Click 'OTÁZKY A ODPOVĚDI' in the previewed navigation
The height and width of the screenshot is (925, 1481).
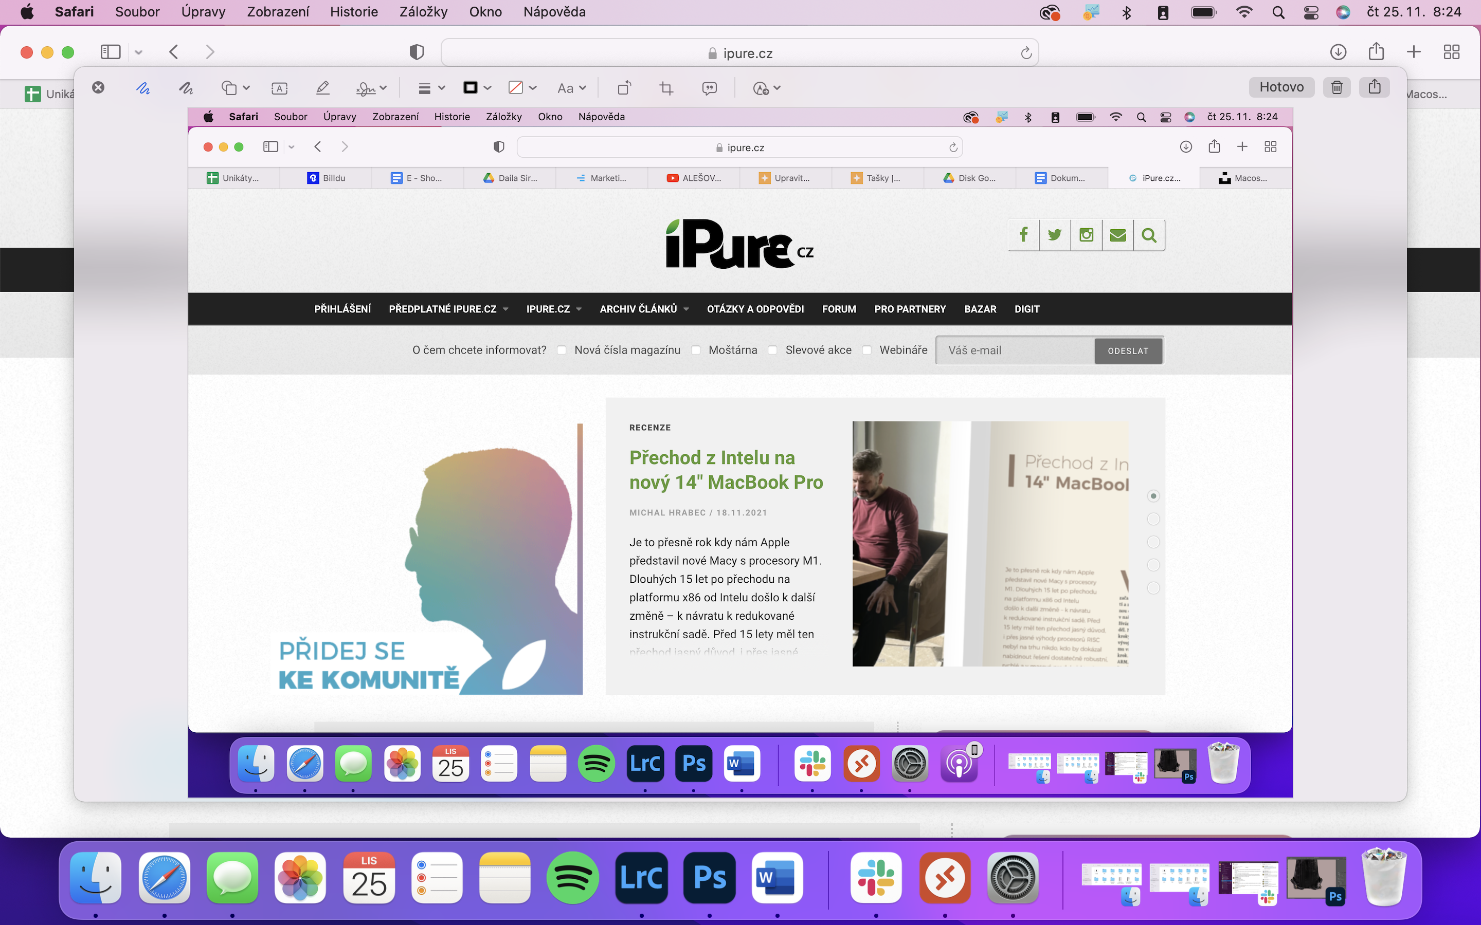tap(755, 309)
